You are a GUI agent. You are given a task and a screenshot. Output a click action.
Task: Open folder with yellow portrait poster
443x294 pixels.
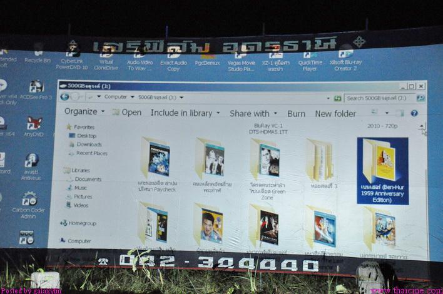(x=210, y=225)
